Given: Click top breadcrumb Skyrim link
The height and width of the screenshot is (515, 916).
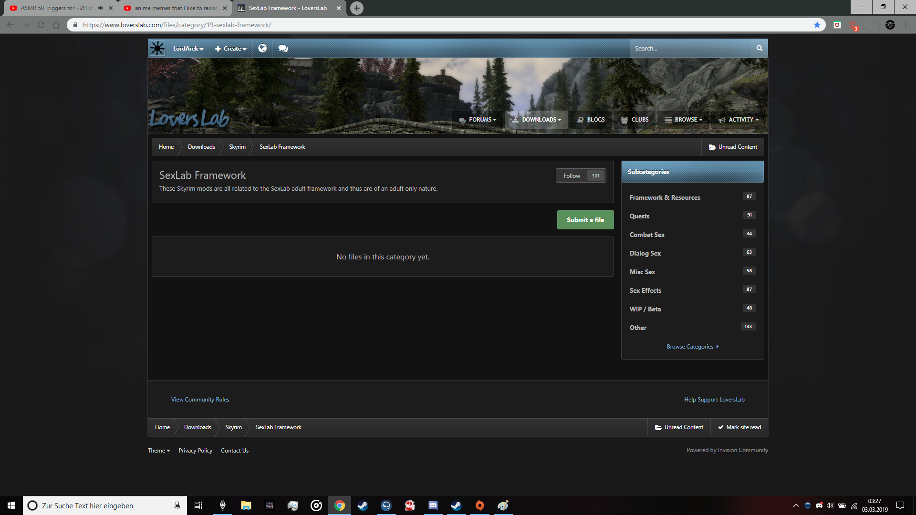Looking at the screenshot, I should click(x=237, y=147).
